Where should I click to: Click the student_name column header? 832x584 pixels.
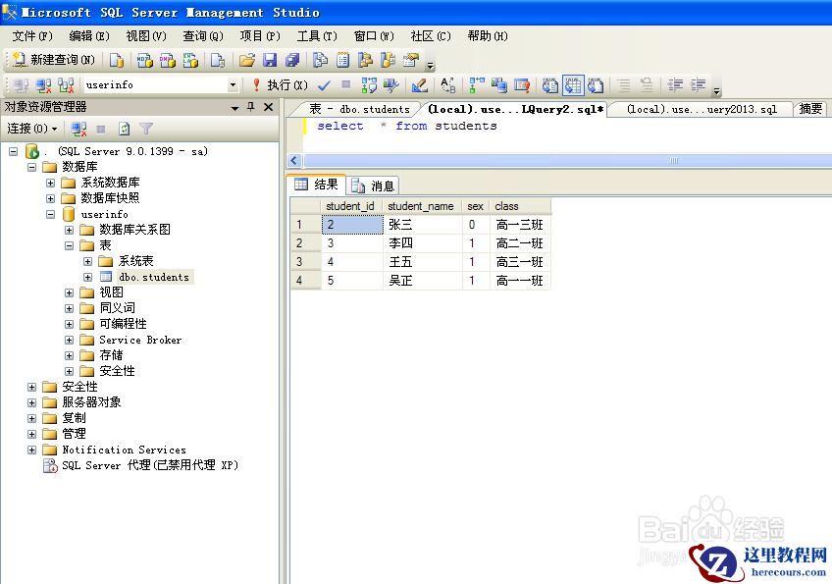(421, 206)
